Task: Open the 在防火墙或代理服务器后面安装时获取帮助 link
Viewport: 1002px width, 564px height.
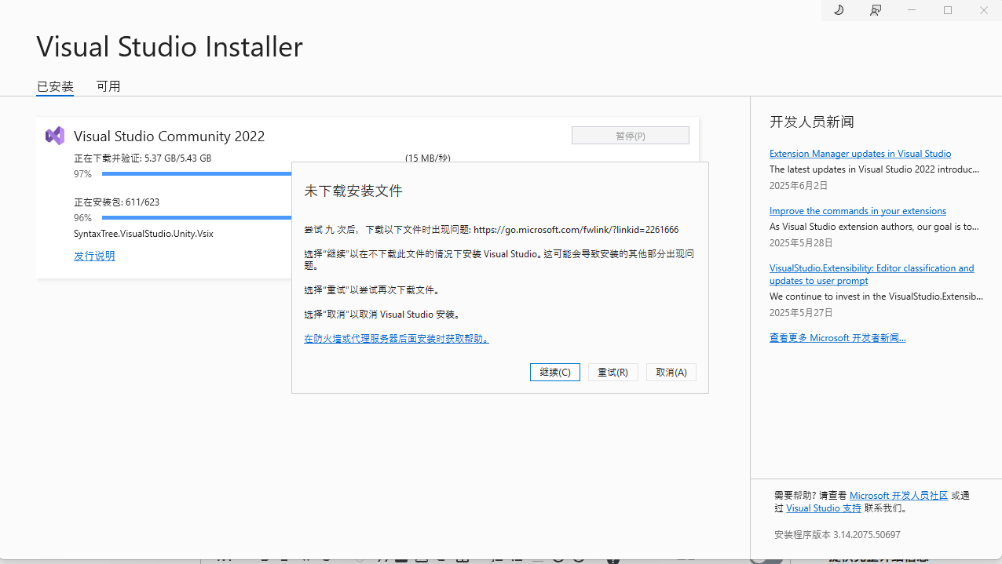Action: pyautogui.click(x=397, y=339)
